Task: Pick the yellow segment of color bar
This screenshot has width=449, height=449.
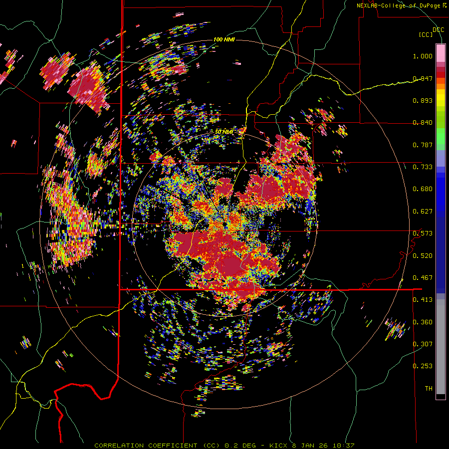Action: pyautogui.click(x=441, y=97)
